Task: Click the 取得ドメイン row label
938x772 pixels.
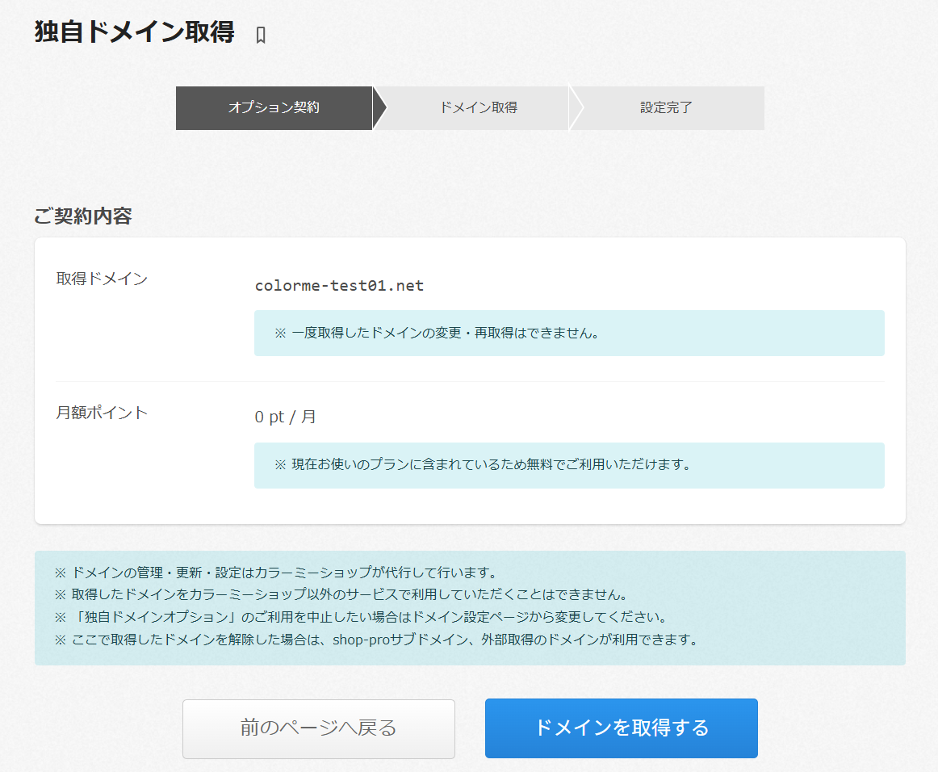Action: pyautogui.click(x=102, y=279)
